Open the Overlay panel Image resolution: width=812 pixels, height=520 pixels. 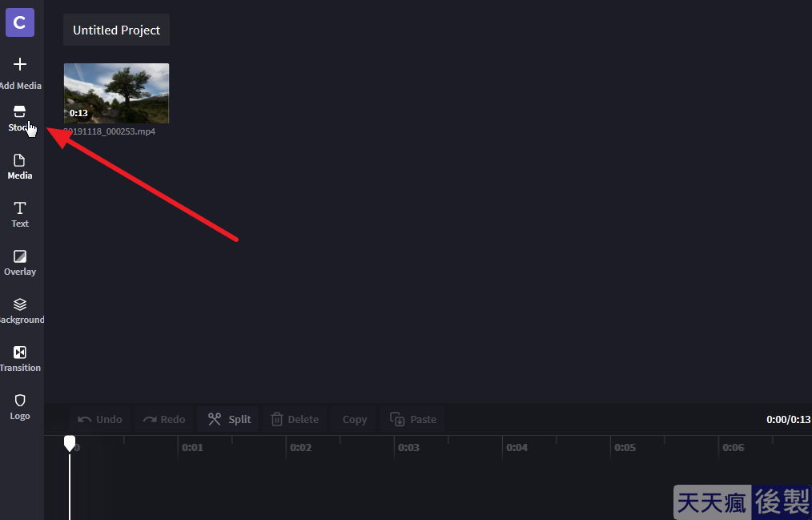(x=20, y=263)
